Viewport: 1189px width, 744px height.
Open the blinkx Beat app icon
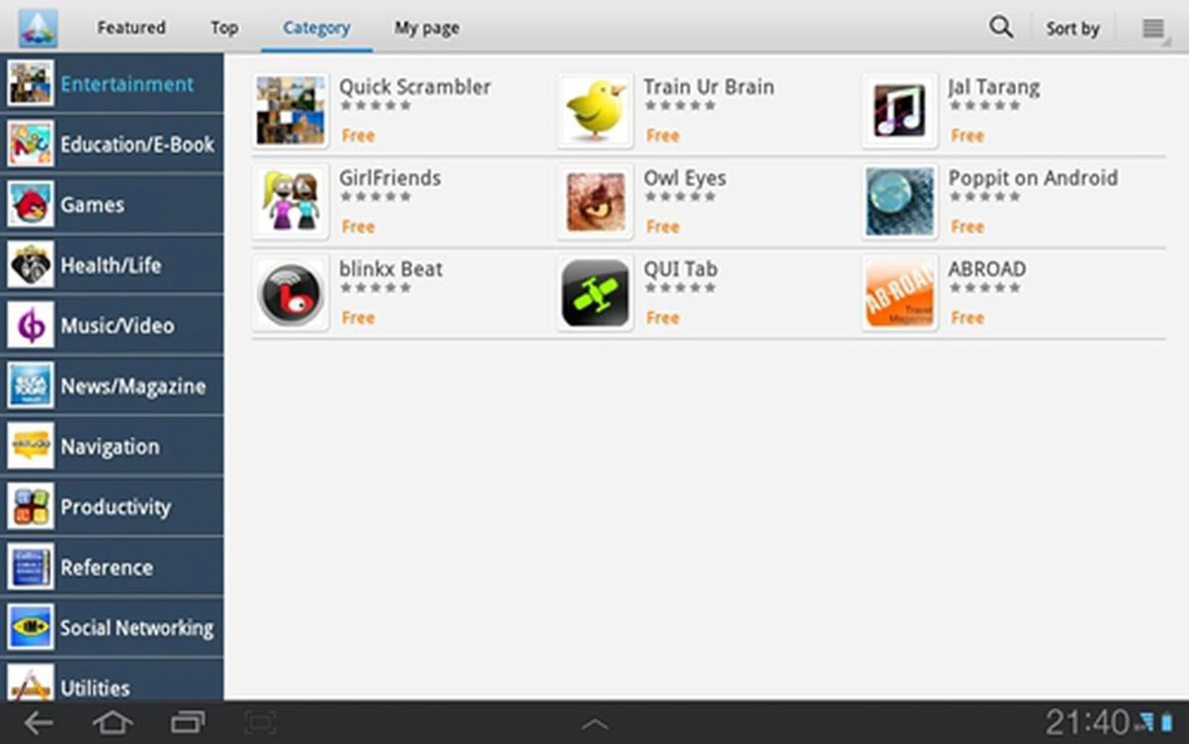[x=290, y=293]
